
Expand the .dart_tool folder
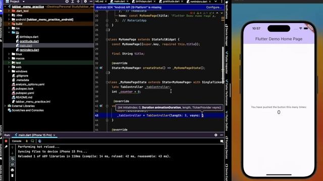[x=9, y=11]
